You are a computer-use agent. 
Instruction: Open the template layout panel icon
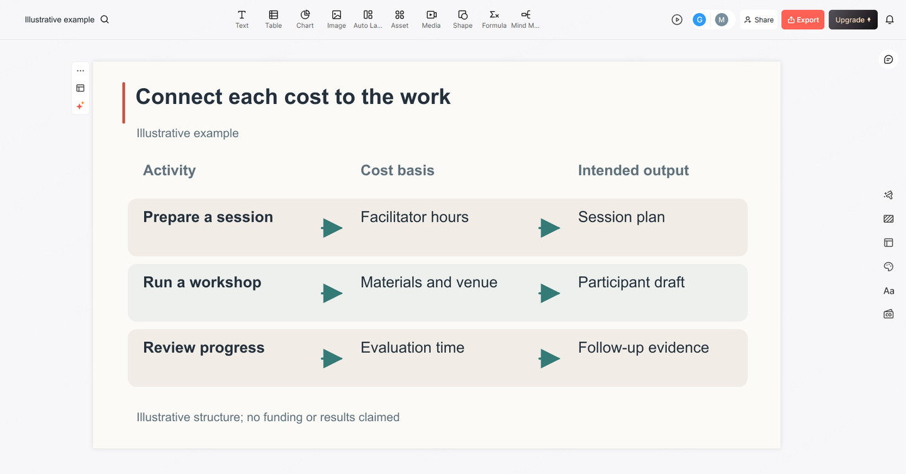pyautogui.click(x=888, y=242)
